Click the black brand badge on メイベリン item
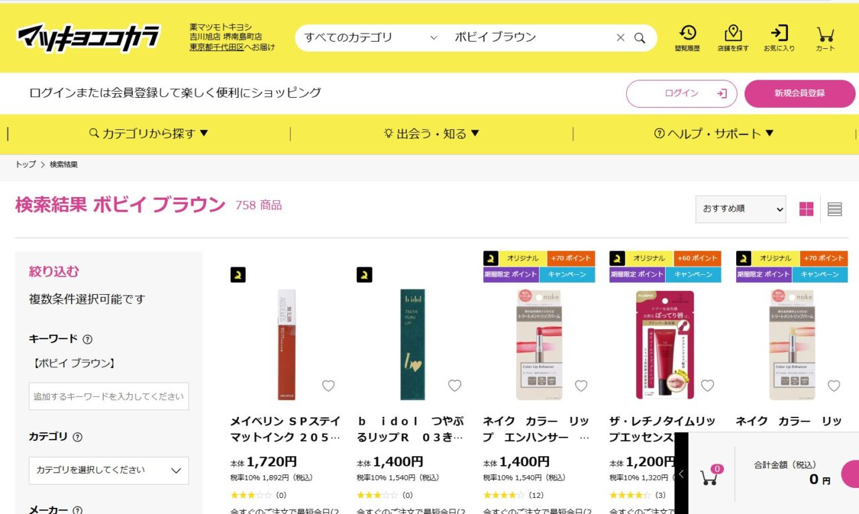 click(238, 275)
